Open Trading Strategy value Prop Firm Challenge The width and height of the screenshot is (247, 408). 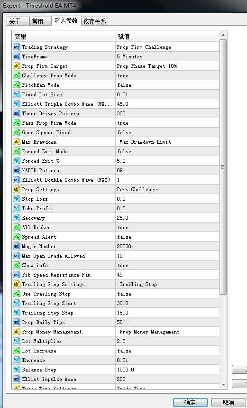point(167,47)
